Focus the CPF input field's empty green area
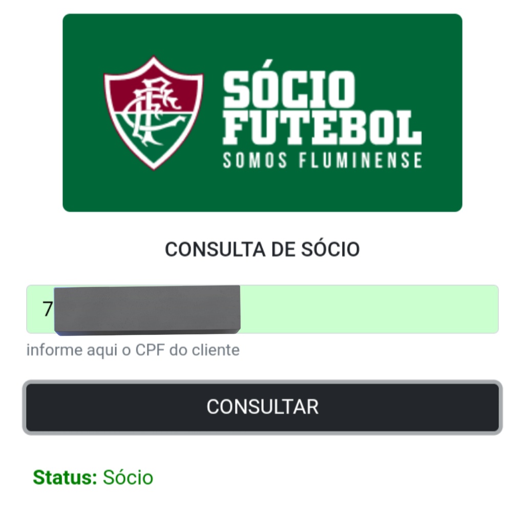The width and height of the screenshot is (524, 510). [369, 309]
